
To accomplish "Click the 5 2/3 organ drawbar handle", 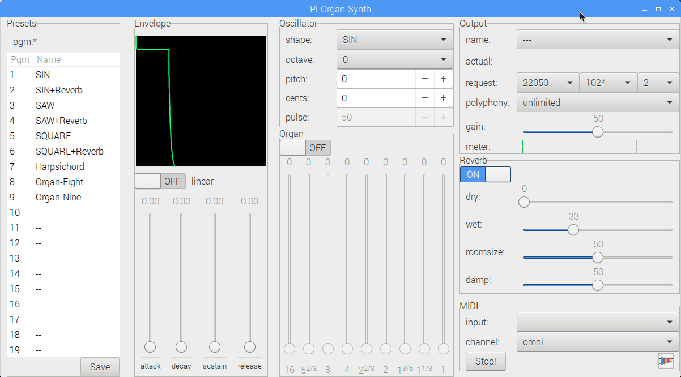I will (309, 348).
